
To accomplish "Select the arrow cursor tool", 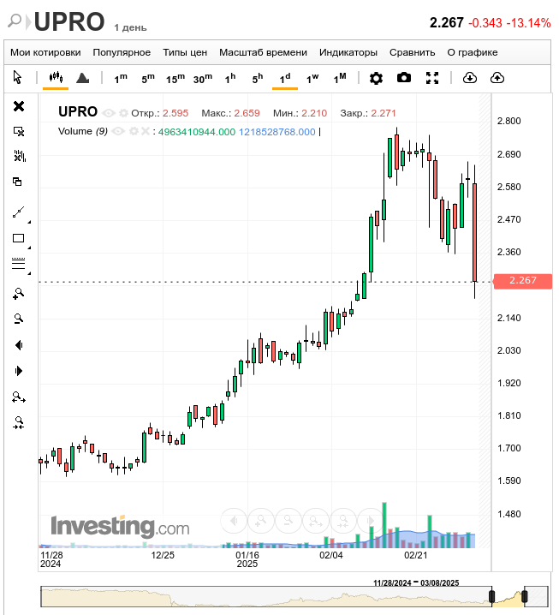I will tap(17, 78).
